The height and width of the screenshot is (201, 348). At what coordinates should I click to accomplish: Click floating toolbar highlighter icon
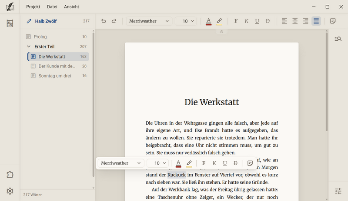(x=189, y=163)
